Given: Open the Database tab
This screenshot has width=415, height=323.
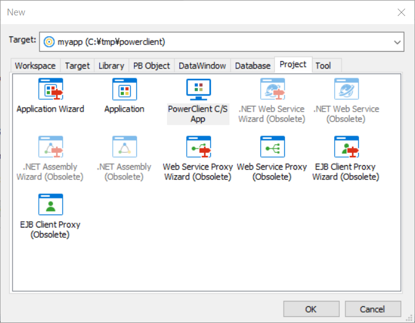Looking at the screenshot, I should (252, 65).
